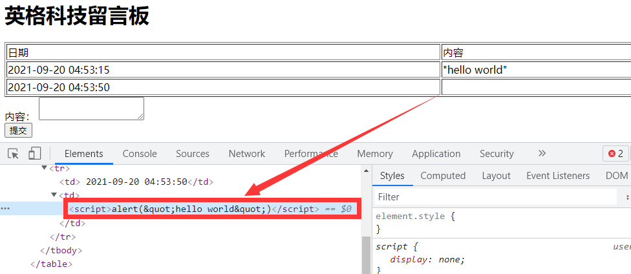The width and height of the screenshot is (631, 274).
Task: Click the three-dots gutter beside the script line
Action: click(x=6, y=209)
